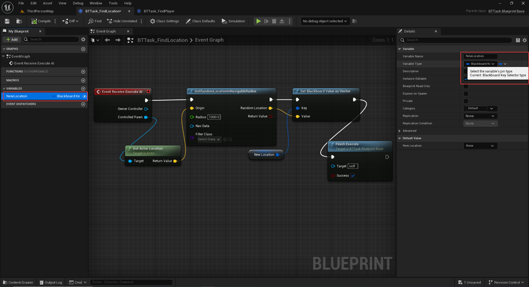Click the Browse to asset icon

click(x=19, y=21)
